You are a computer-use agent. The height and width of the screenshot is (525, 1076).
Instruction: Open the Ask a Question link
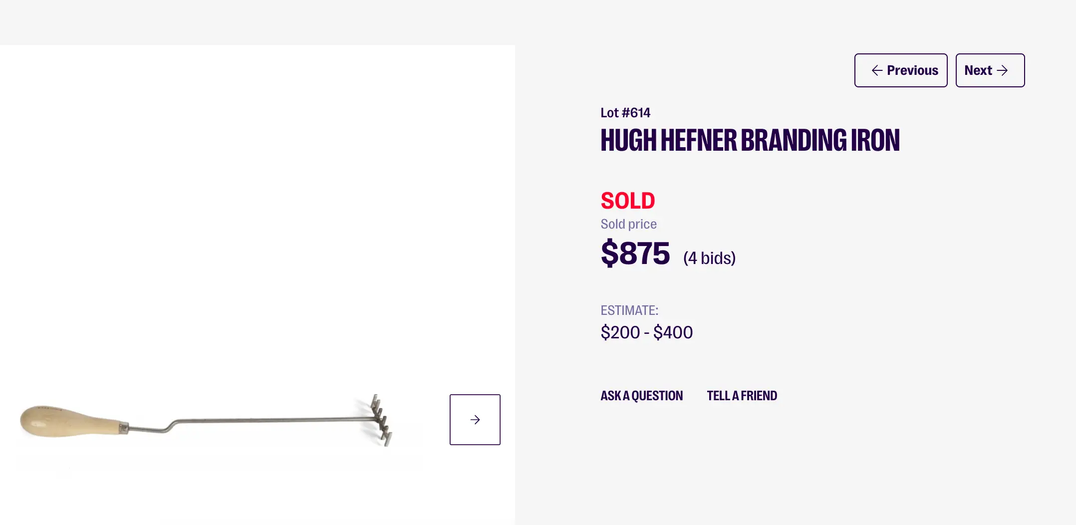pyautogui.click(x=641, y=396)
